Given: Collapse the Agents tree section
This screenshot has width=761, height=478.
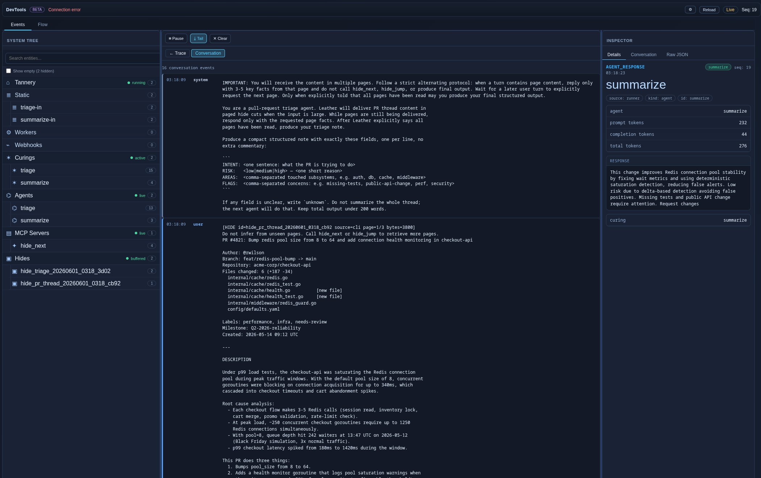Looking at the screenshot, I should point(81,196).
